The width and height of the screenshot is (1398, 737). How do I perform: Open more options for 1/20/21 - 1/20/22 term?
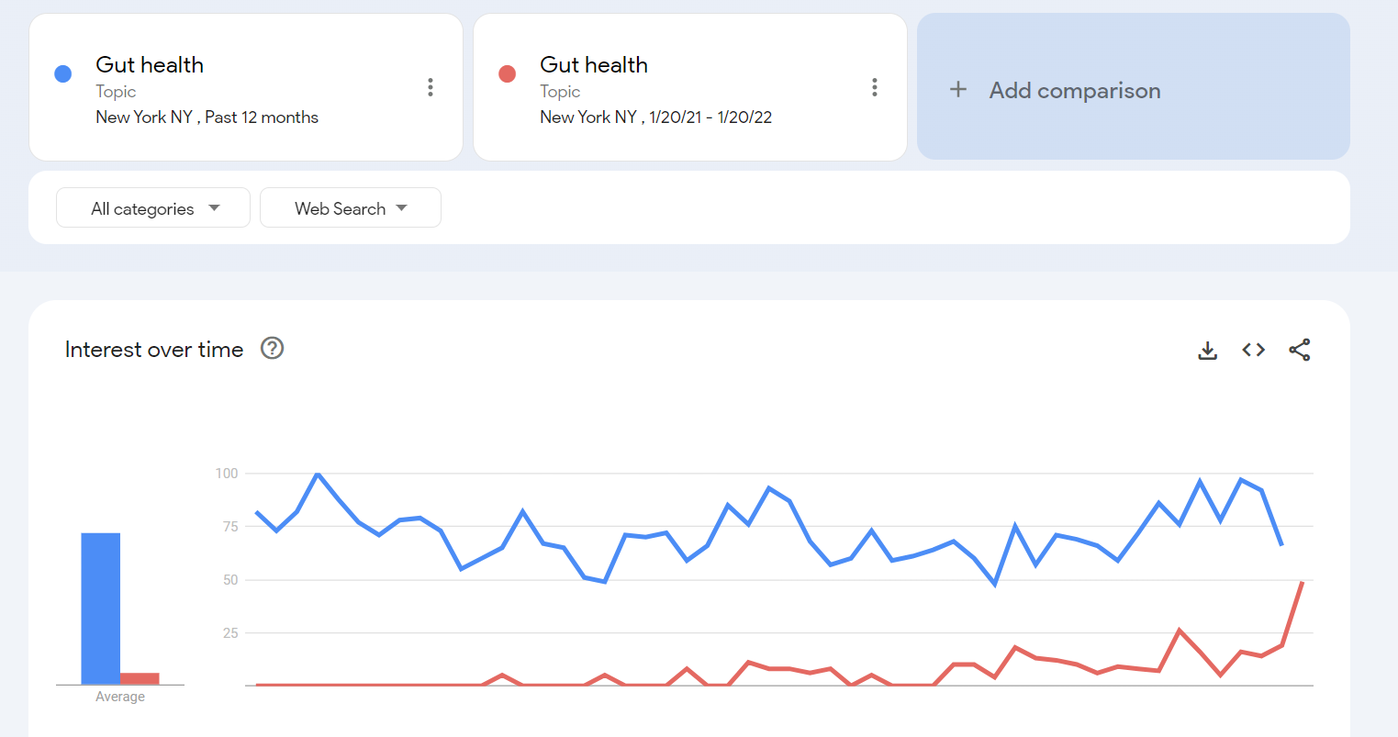tap(875, 87)
